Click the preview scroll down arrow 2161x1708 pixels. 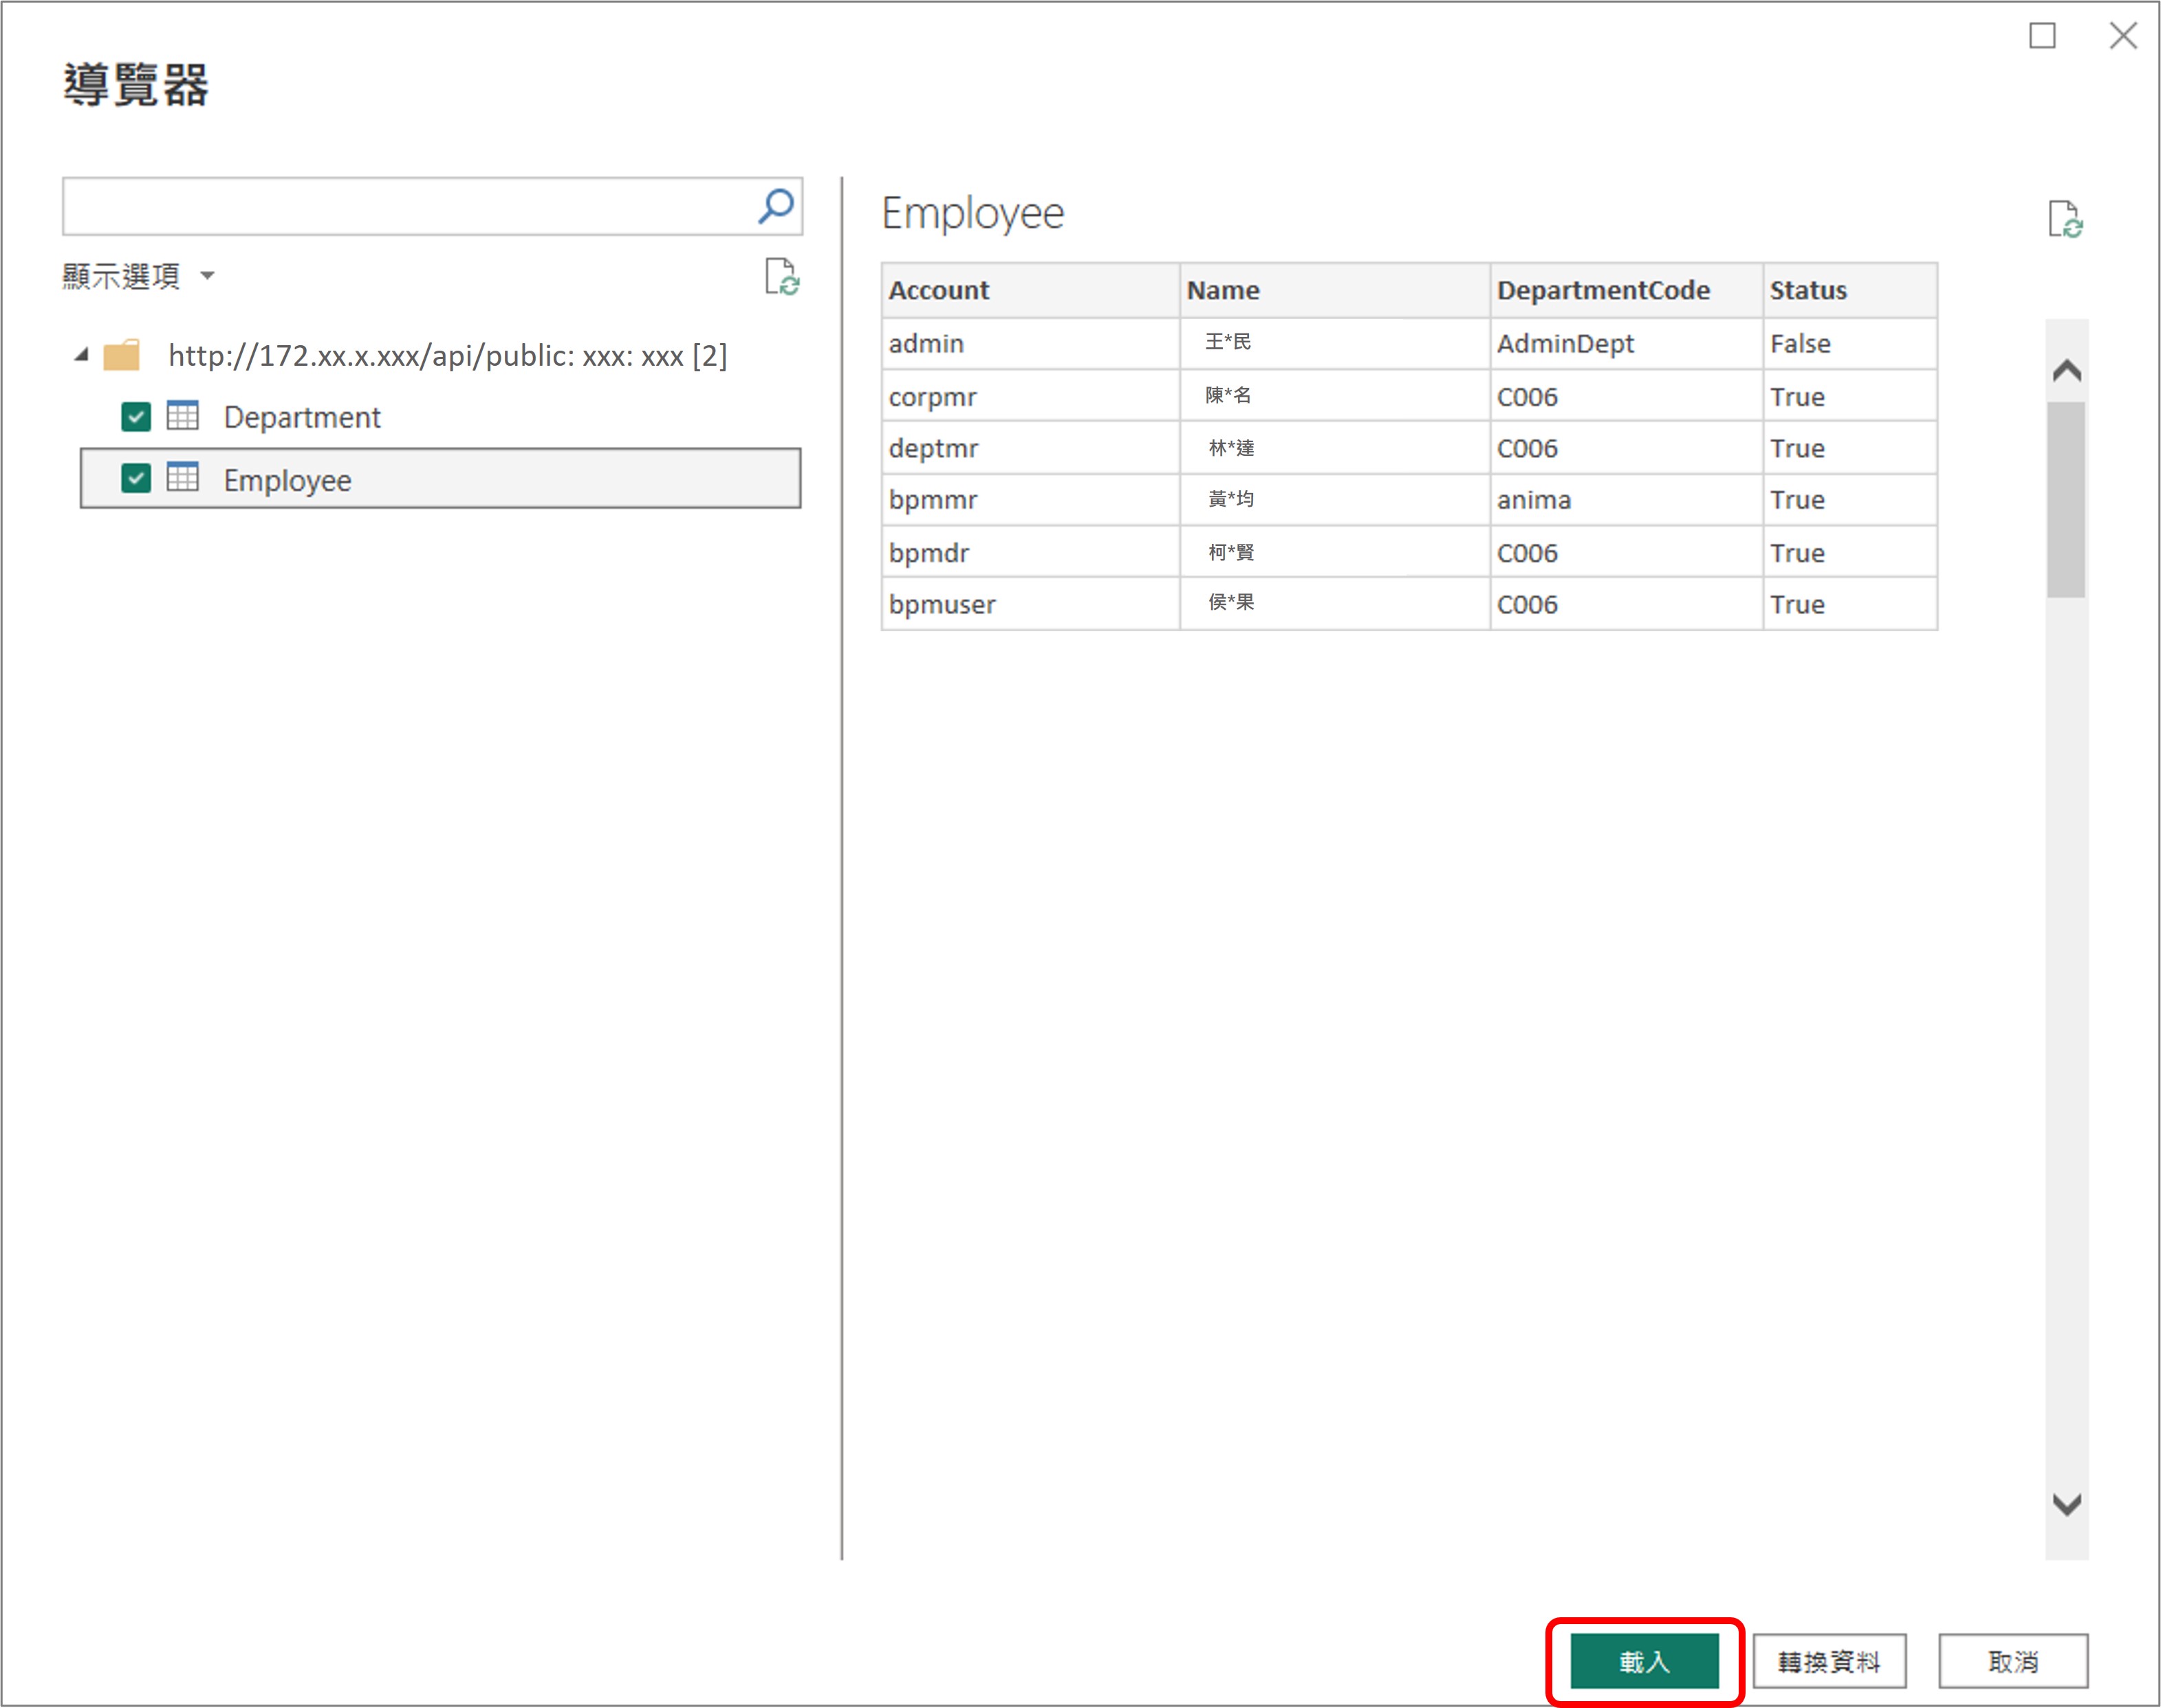click(2067, 1503)
